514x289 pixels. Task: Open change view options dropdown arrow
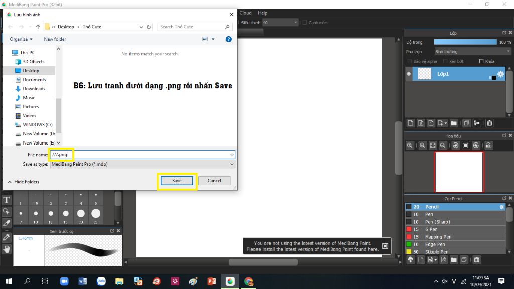click(x=213, y=39)
